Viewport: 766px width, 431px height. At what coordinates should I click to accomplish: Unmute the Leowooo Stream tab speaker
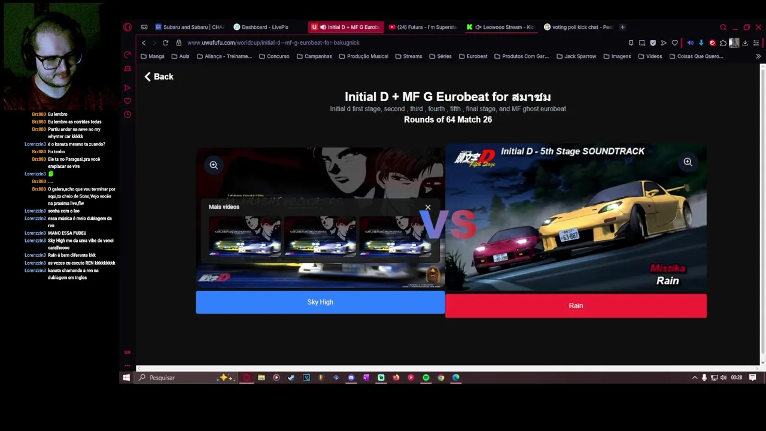(478, 27)
